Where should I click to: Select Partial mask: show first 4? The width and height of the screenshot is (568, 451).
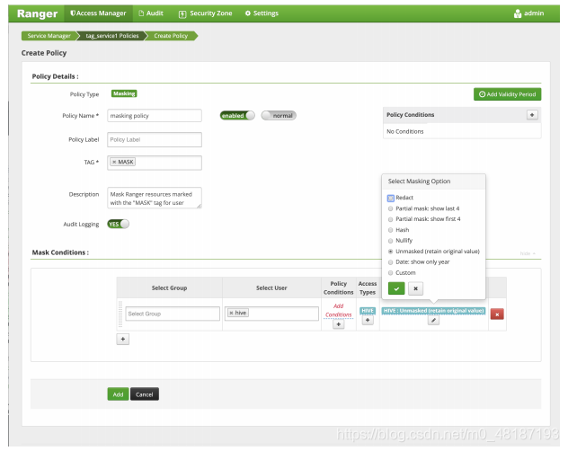390,219
